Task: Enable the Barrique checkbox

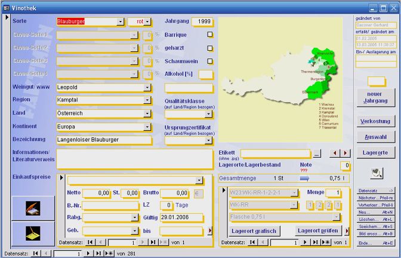Action: (209, 35)
